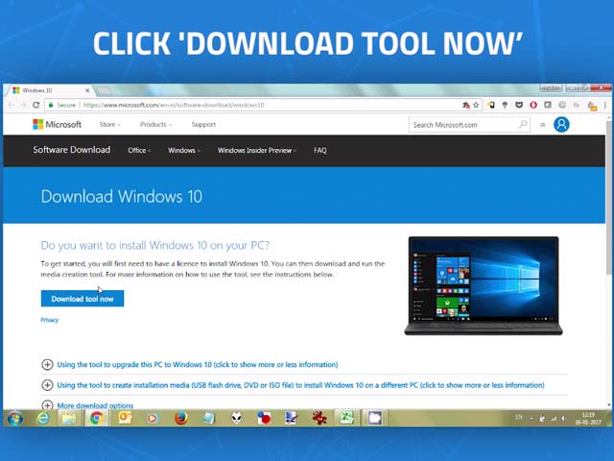Open Windows Insider Preview dropdown
This screenshot has width=614, height=461.
(257, 150)
